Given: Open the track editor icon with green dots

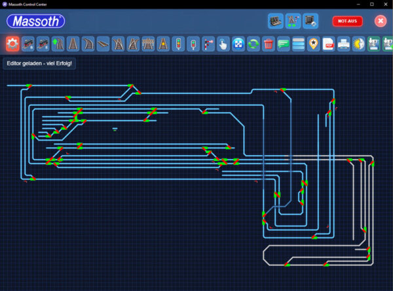Looking at the screenshot, I should 293,21.
